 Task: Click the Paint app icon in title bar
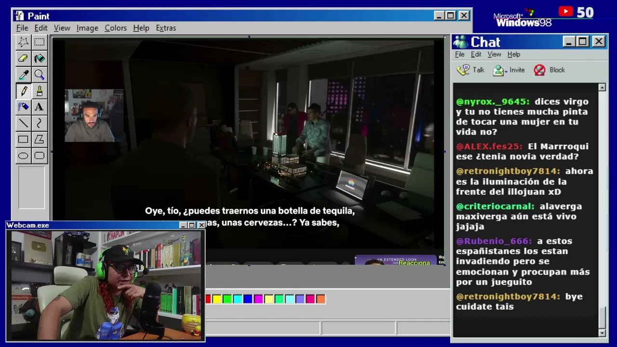pyautogui.click(x=19, y=16)
